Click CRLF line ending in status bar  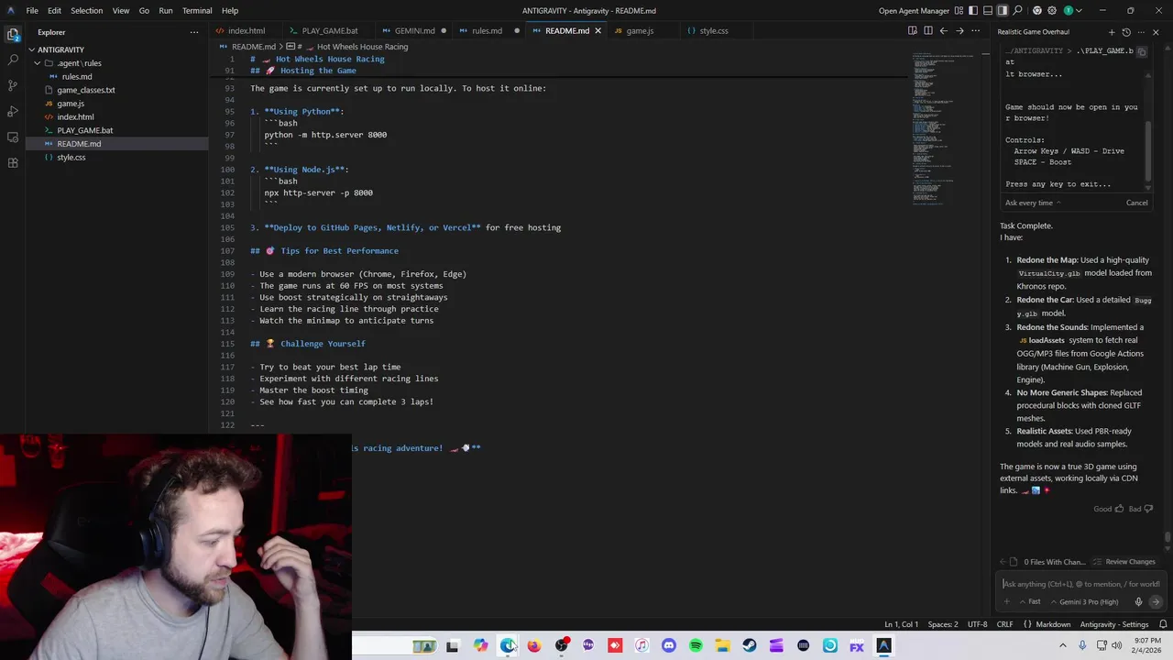(x=1004, y=624)
